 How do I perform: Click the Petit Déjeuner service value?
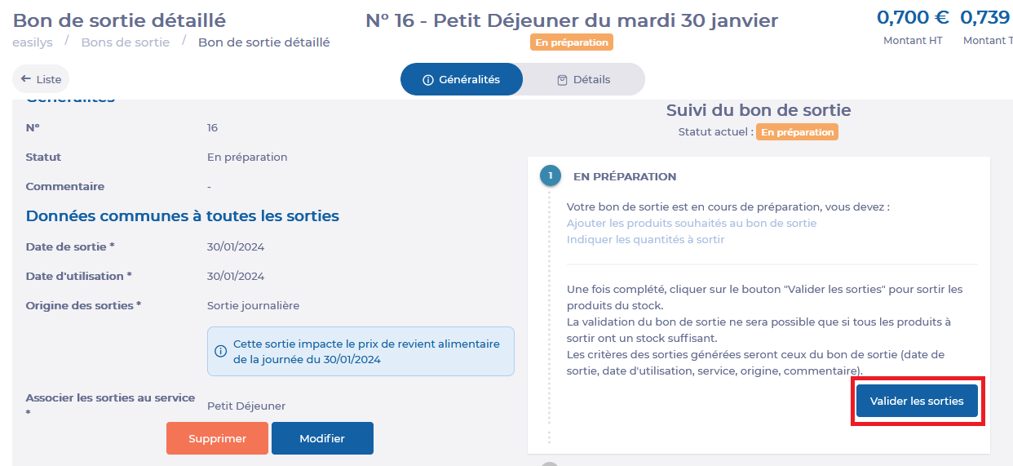coord(246,406)
